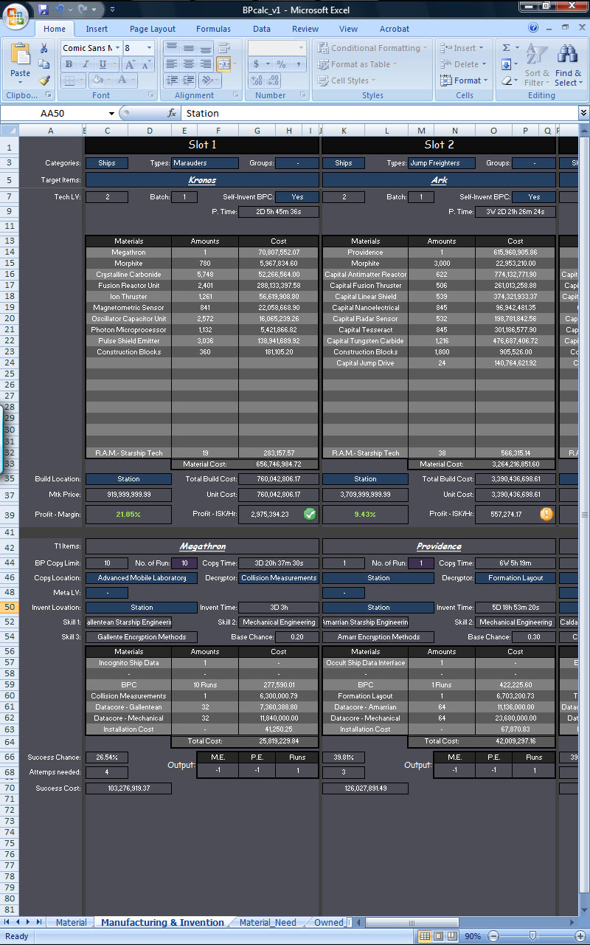Screen dimensions: 590x945
Task: Align text left in the cell
Action: [172, 64]
